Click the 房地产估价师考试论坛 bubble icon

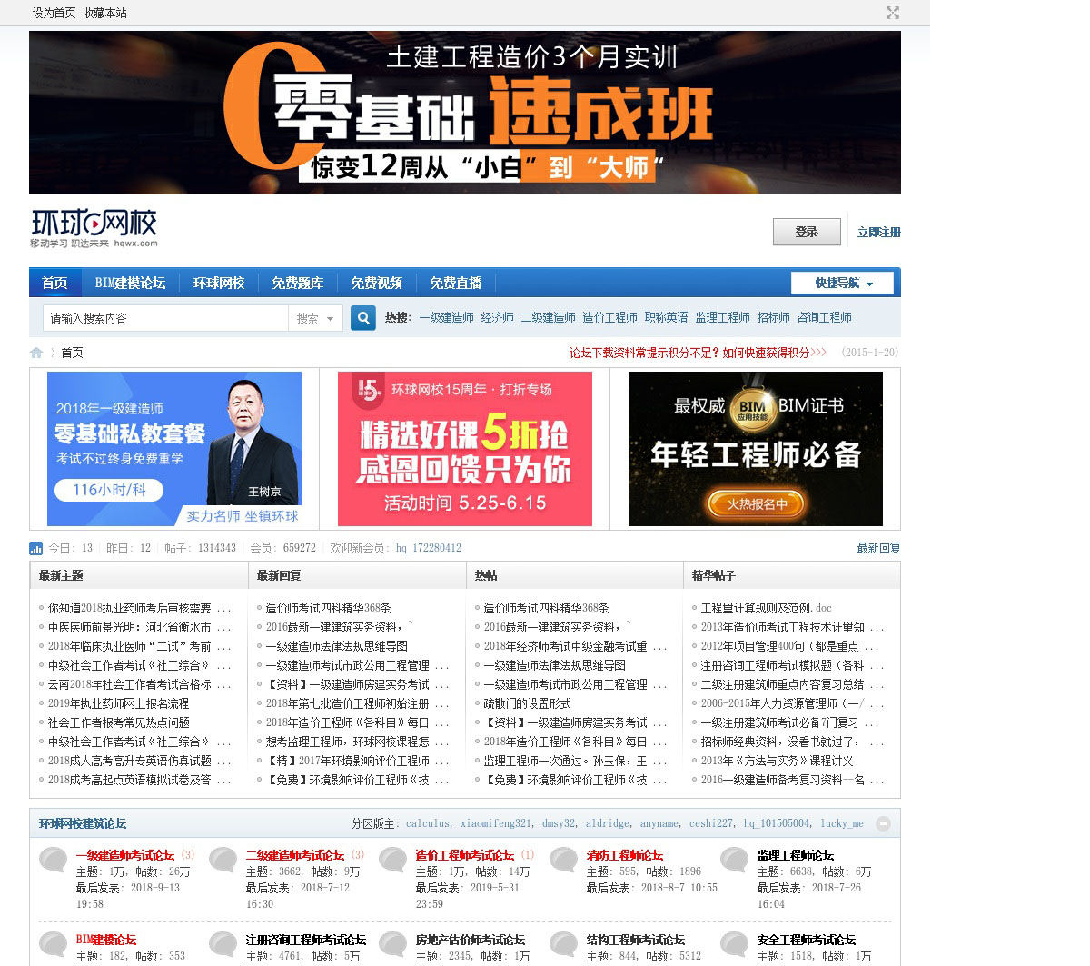pos(393,945)
